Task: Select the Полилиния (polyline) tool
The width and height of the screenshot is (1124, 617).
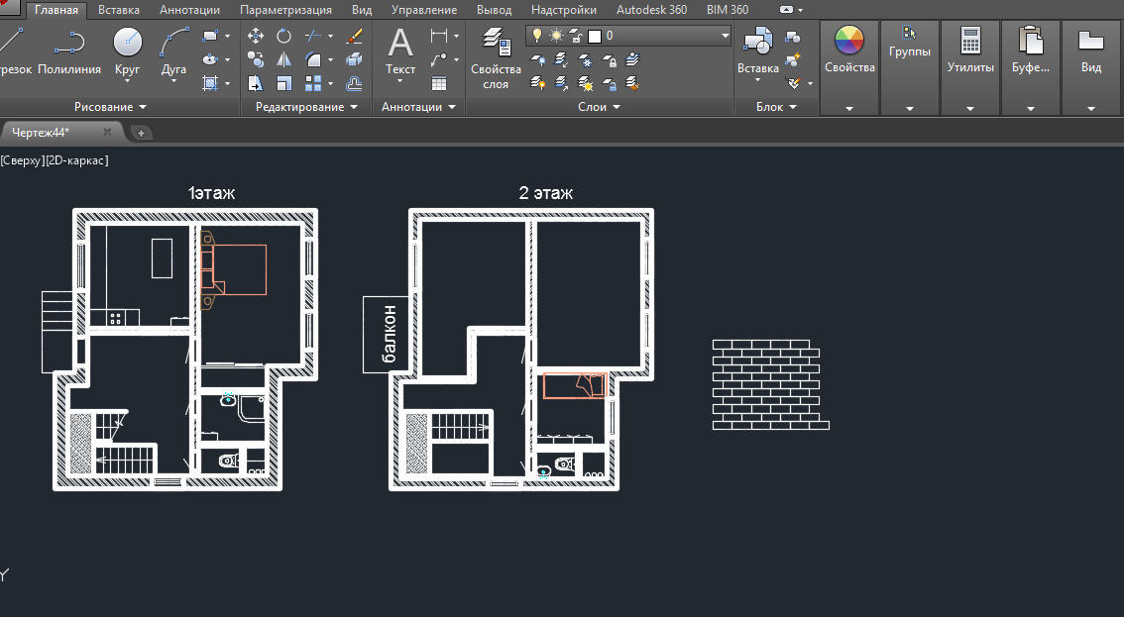Action: 68,51
